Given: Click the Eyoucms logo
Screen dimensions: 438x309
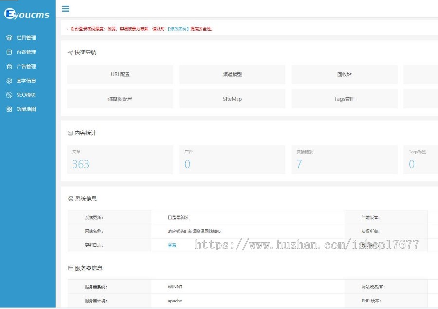Looking at the screenshot, I should [27, 14].
